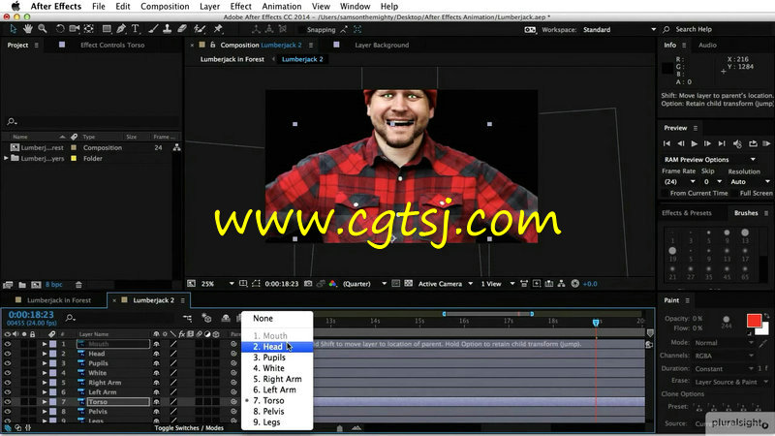
Task: Expand the Head layer properties
Action: [45, 354]
